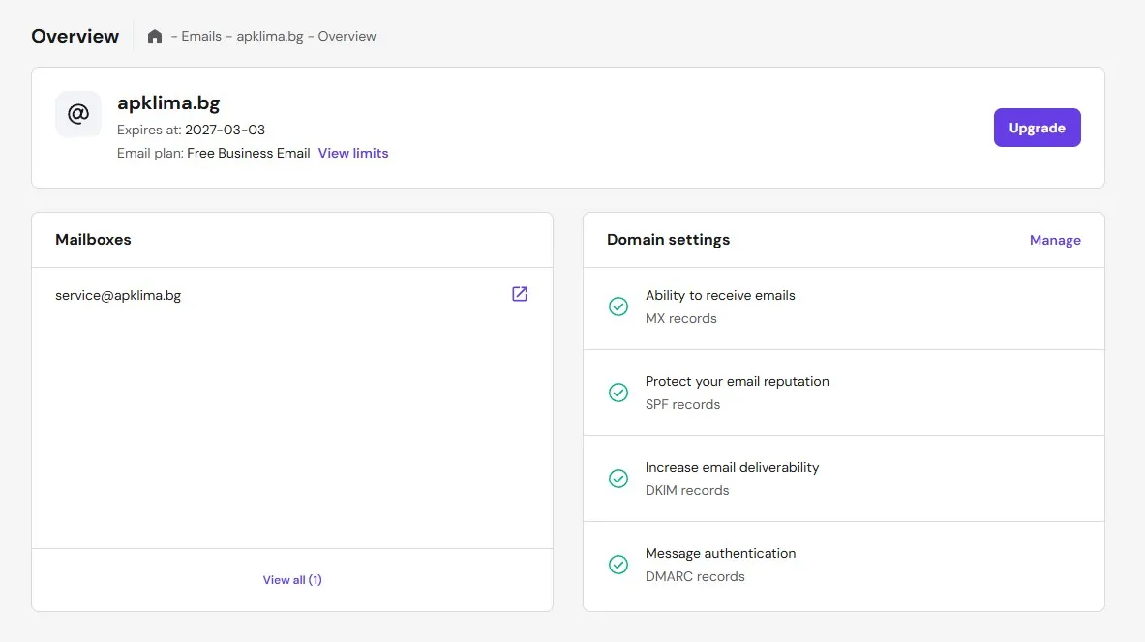Click the MX records green checkmark icon

click(618, 306)
